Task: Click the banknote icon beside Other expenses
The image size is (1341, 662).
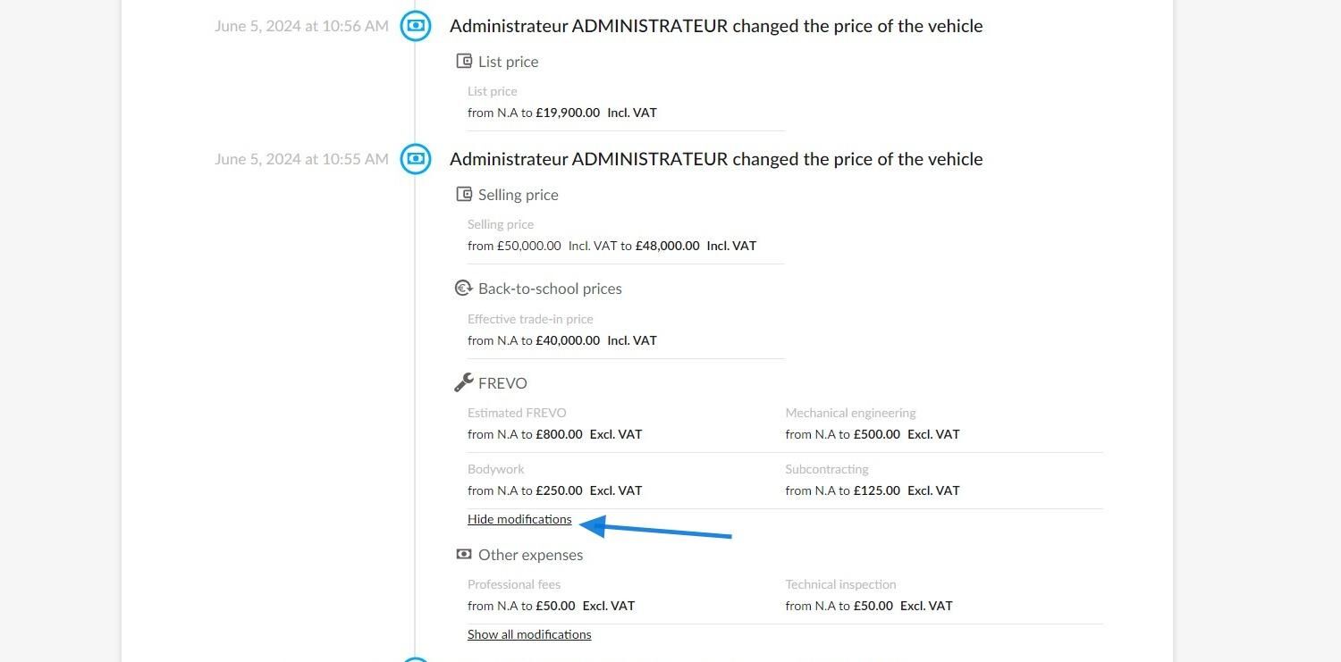Action: [x=463, y=555]
